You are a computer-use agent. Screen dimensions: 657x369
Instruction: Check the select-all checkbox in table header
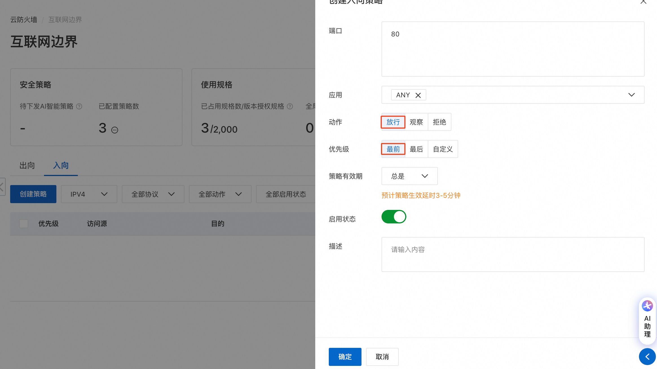[x=24, y=224]
